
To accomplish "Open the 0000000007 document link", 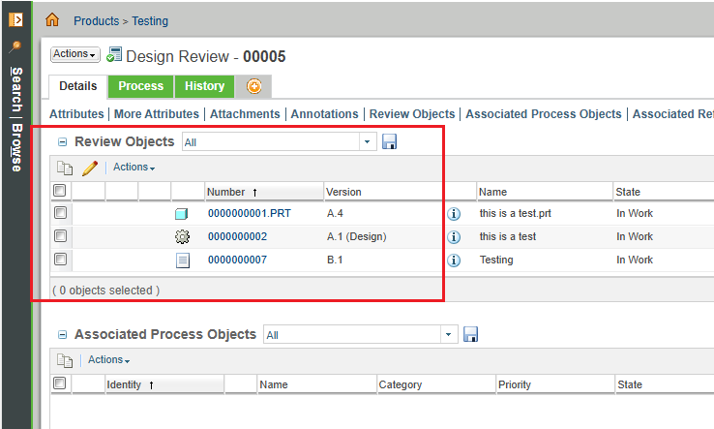I will pyautogui.click(x=237, y=260).
